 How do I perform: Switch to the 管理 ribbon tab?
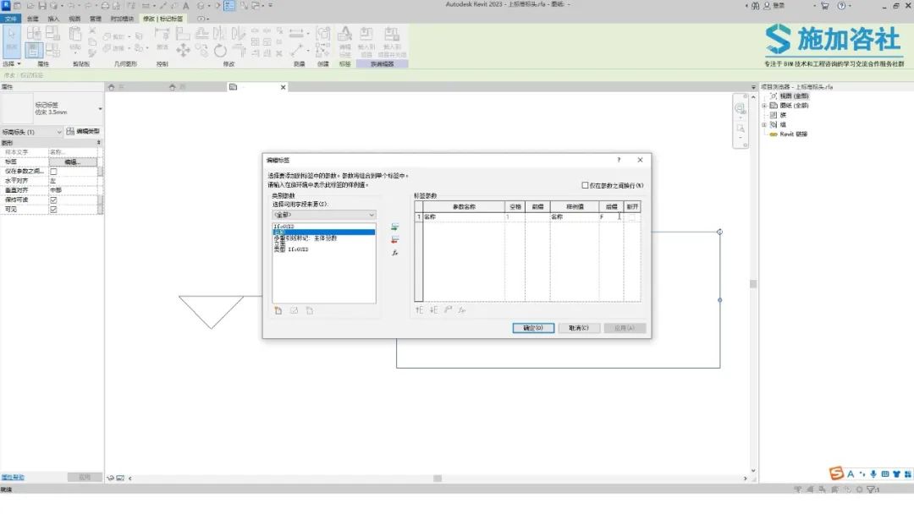[x=96, y=19]
